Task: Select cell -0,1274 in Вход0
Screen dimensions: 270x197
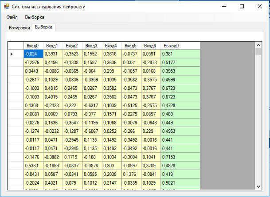Action: (x=33, y=131)
